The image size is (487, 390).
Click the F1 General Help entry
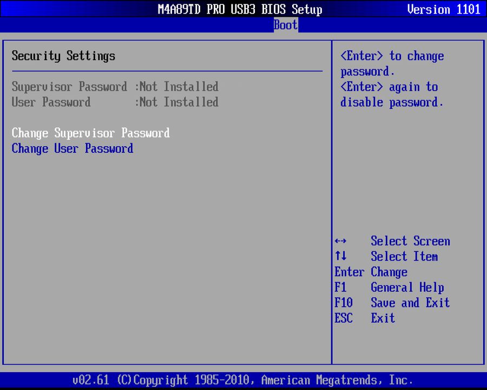390,287
